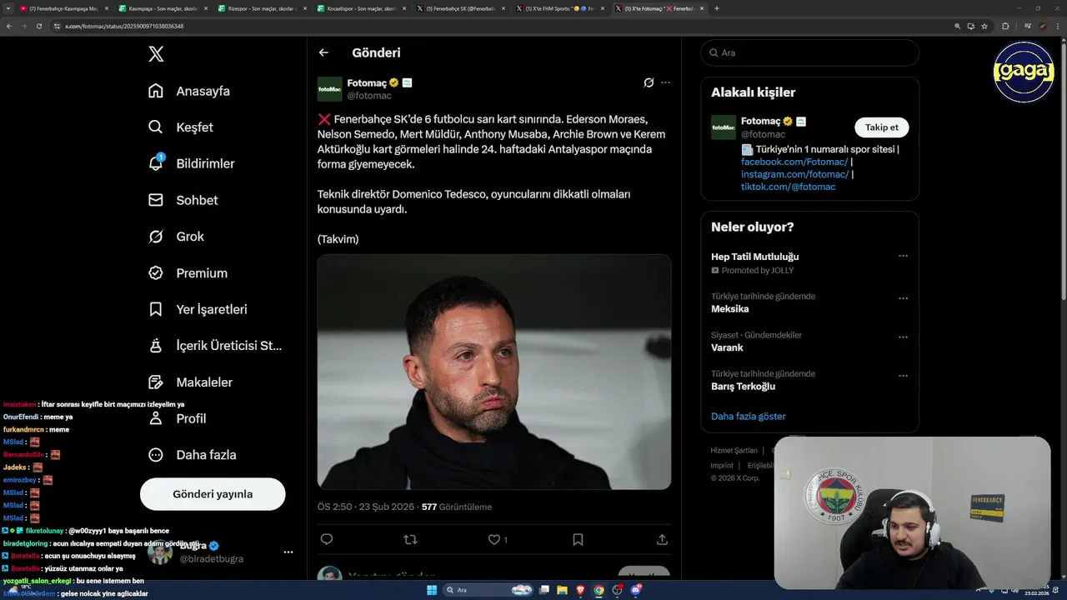Open Imprint footer link

(722, 466)
